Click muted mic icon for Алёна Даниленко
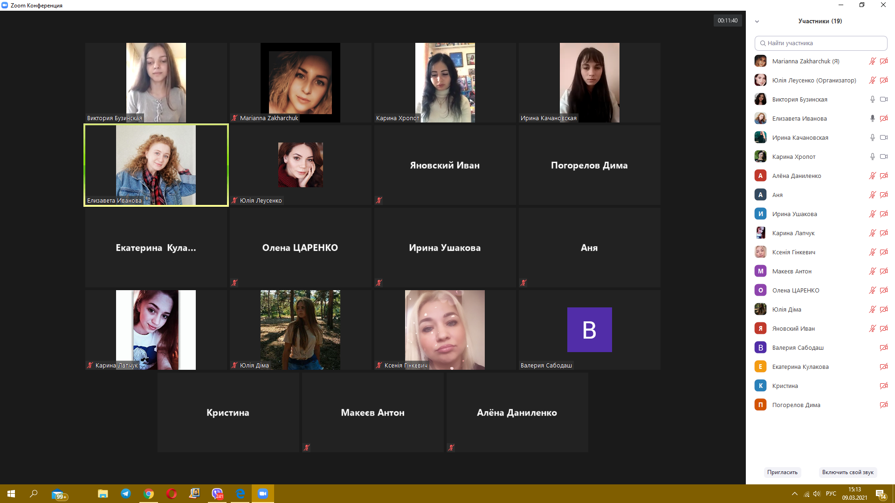The width and height of the screenshot is (895, 503). click(872, 176)
